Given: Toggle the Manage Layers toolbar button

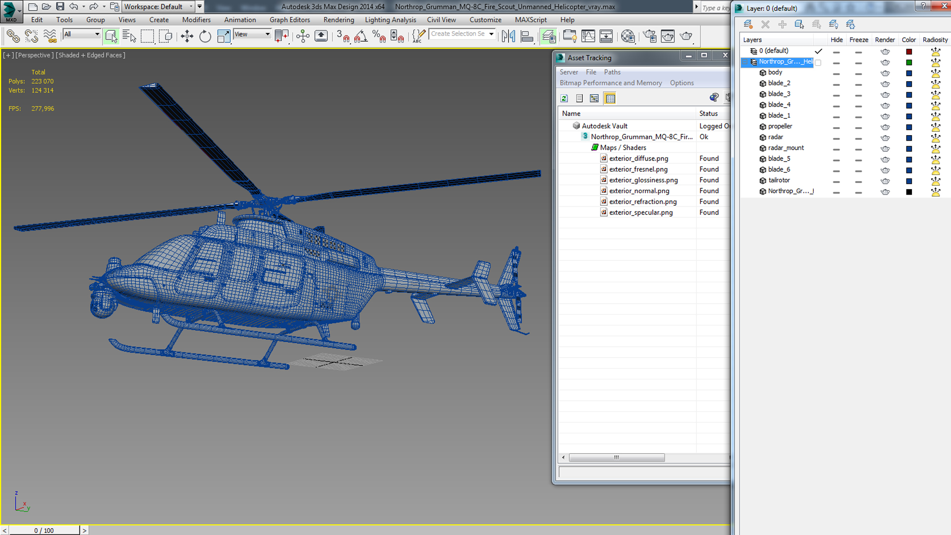Looking at the screenshot, I should pos(548,36).
